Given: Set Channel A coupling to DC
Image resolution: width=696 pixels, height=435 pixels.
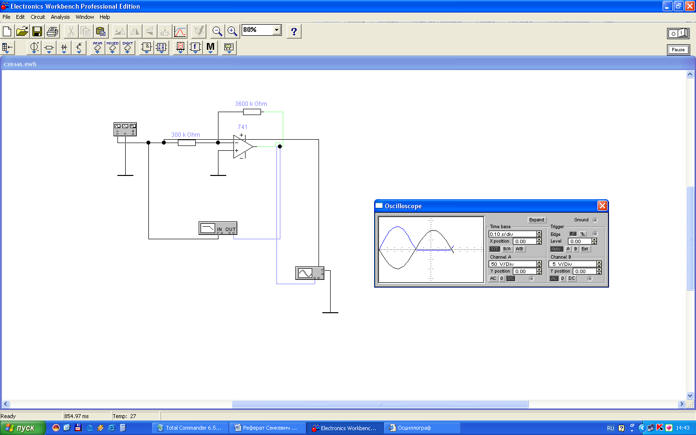Looking at the screenshot, I should coord(510,278).
